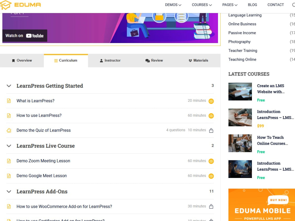Open the $99 Introduction LearnPress course link
The image size is (295, 221).
coord(275,115)
